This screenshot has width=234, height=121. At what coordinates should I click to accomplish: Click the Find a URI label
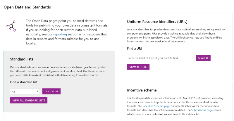point(134,49)
